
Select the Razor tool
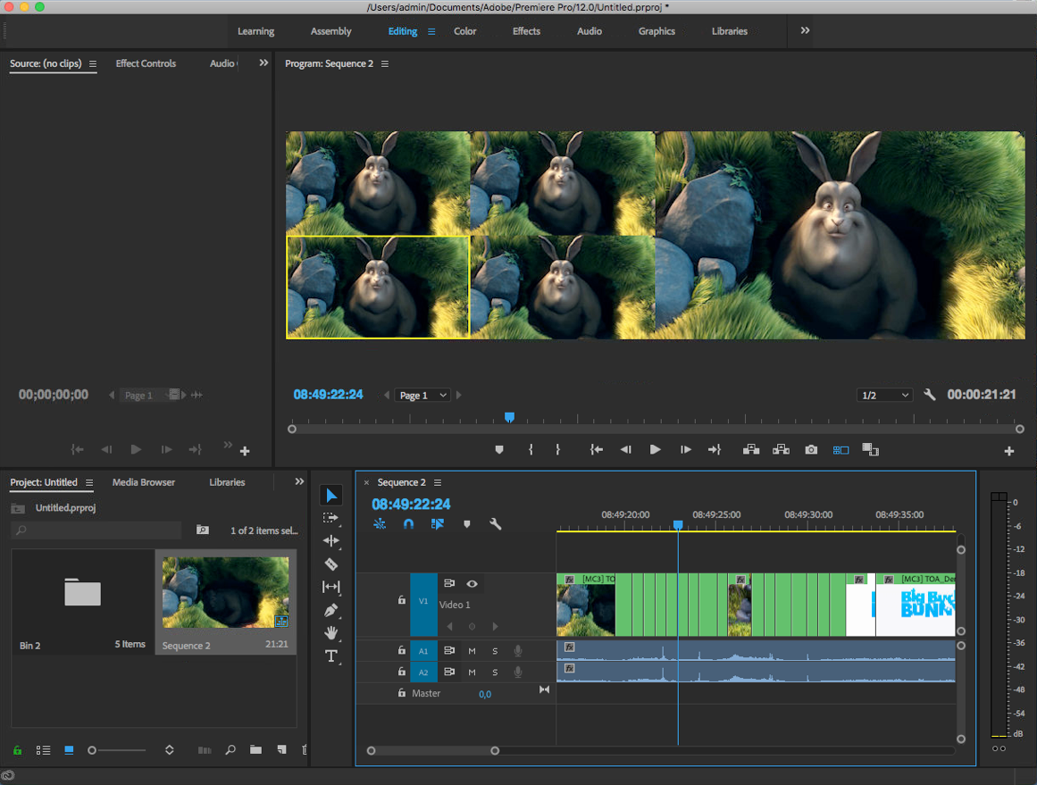(330, 564)
